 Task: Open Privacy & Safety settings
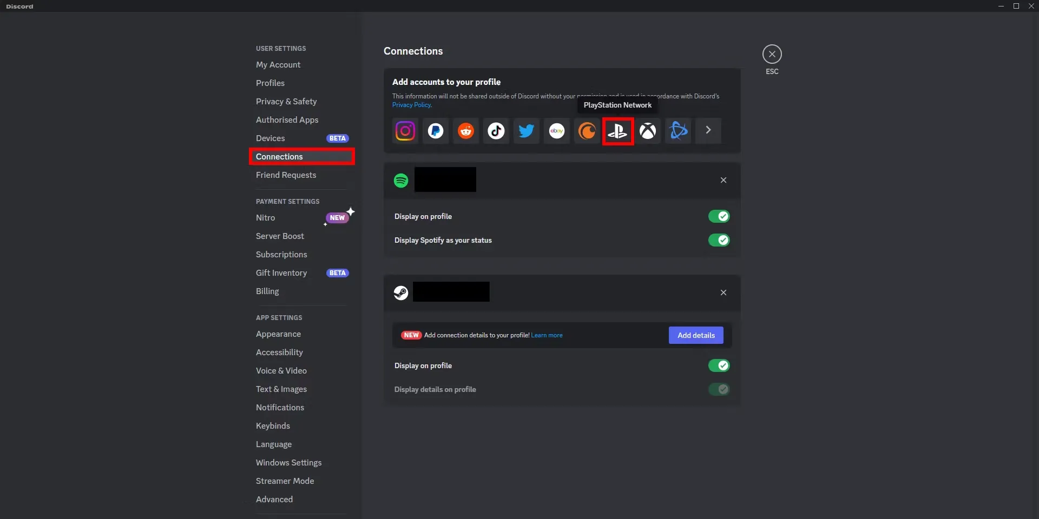point(286,102)
